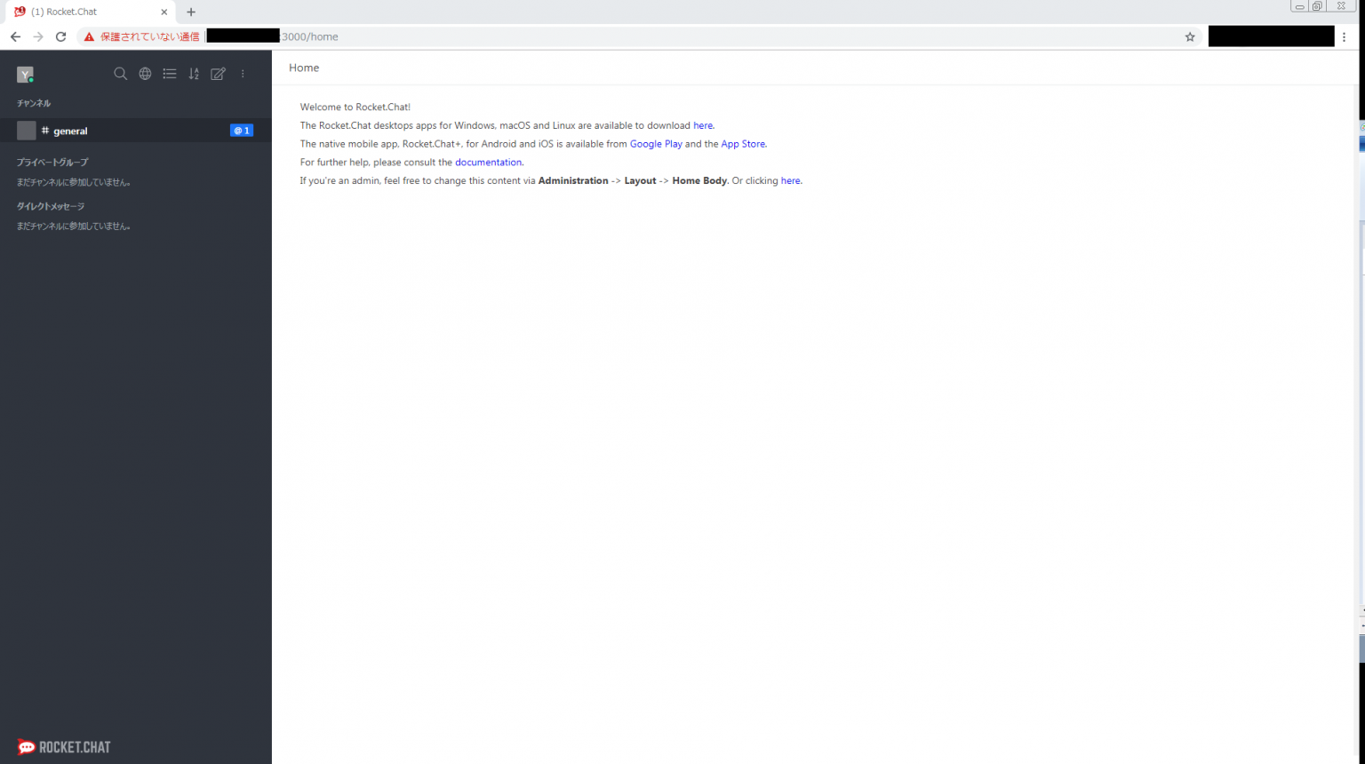This screenshot has width=1365, height=764.
Task: Open search with the magnifier icon
Action: (x=121, y=74)
